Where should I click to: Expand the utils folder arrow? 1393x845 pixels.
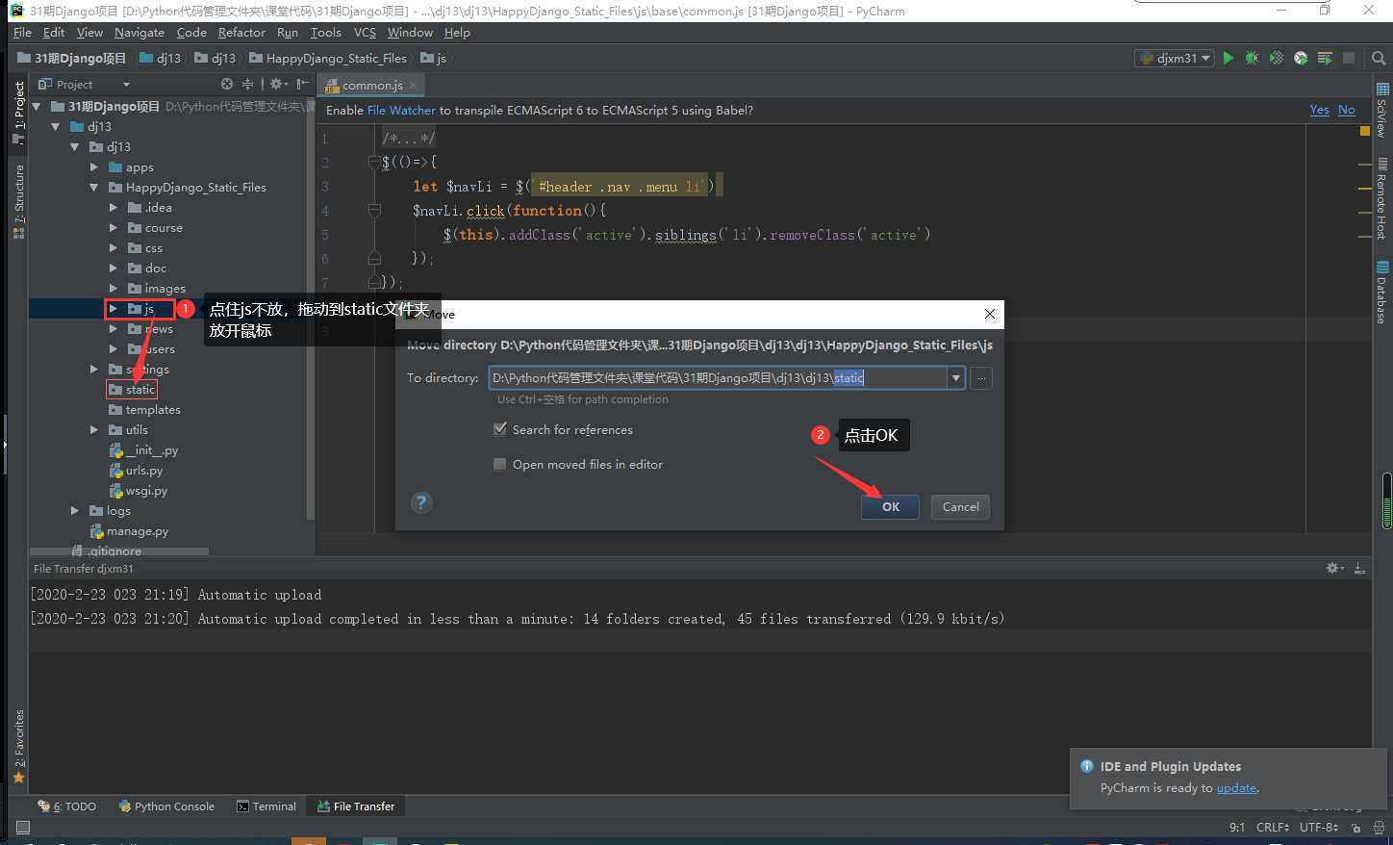(94, 429)
